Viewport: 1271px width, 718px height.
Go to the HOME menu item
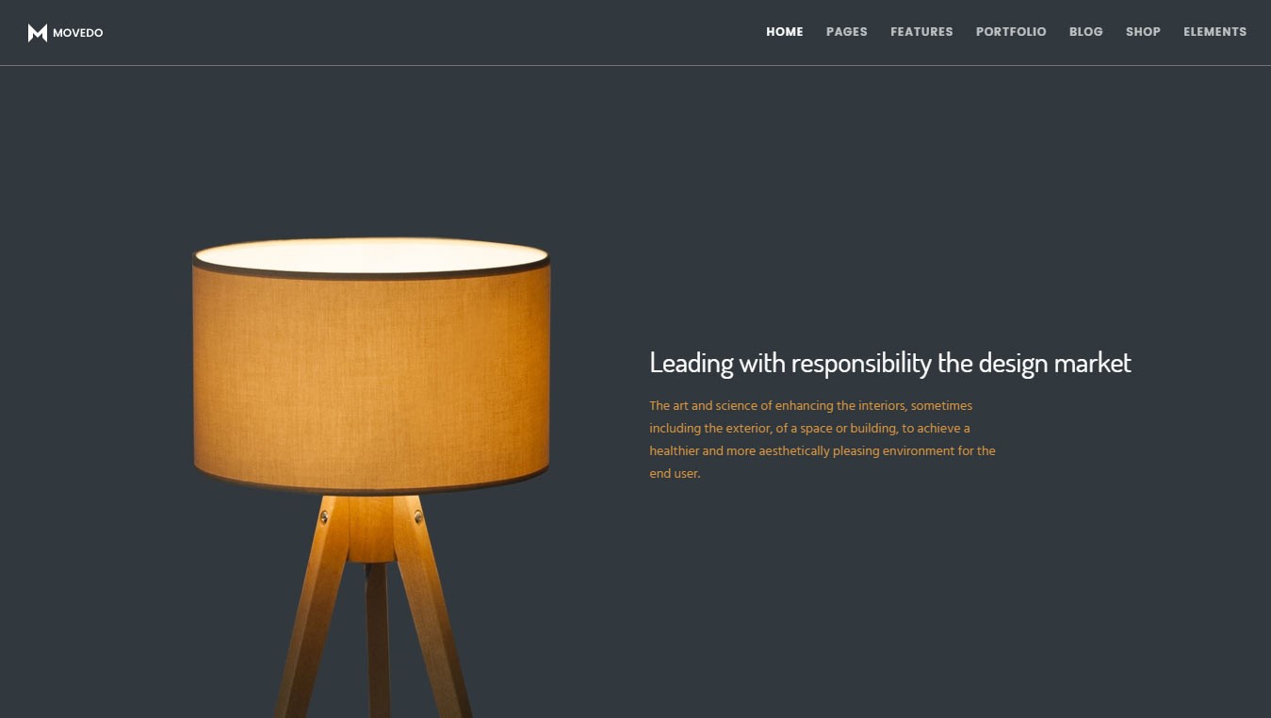785,32
